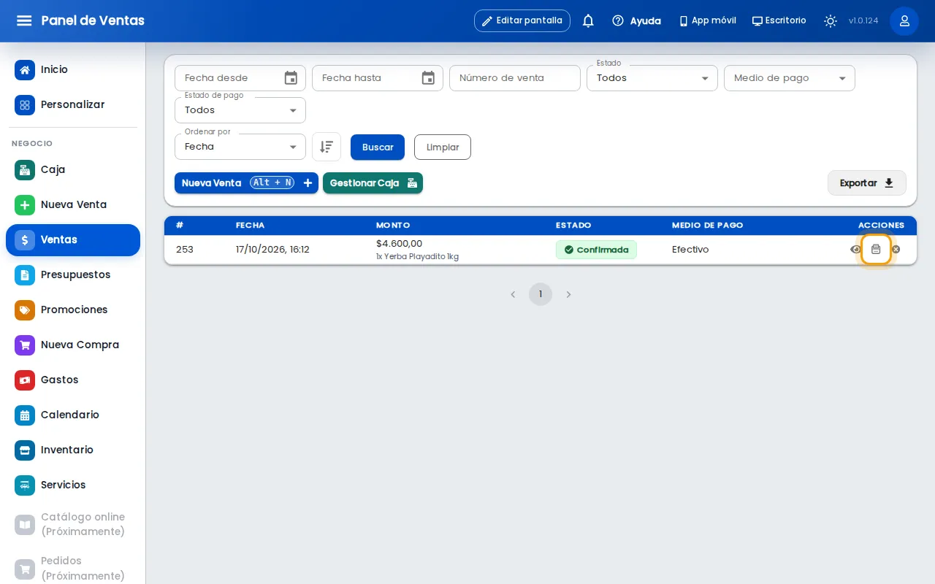View sale 253 with eye icon
Screen dimensions: 935x584
coord(855,250)
